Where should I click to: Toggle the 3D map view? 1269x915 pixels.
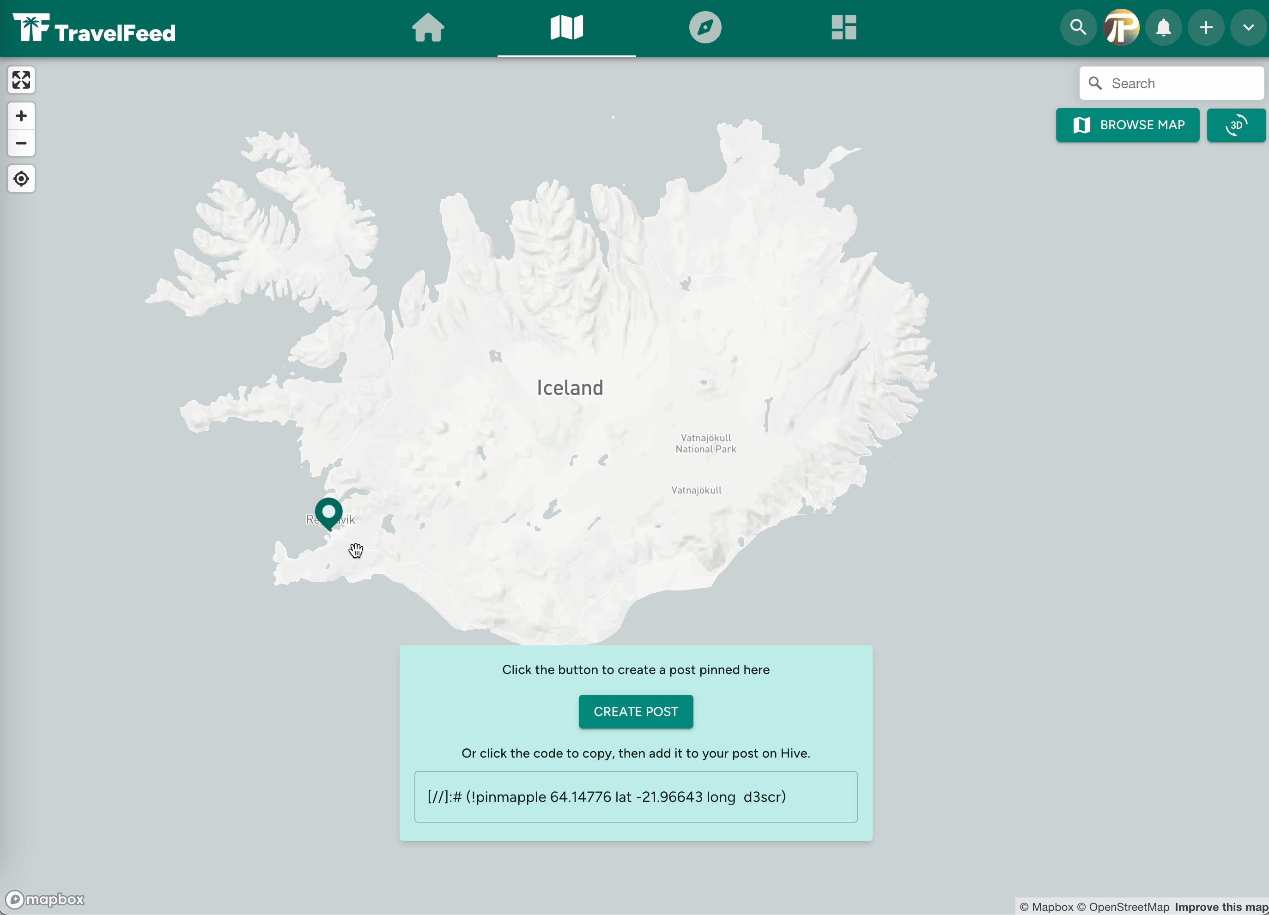1236,125
